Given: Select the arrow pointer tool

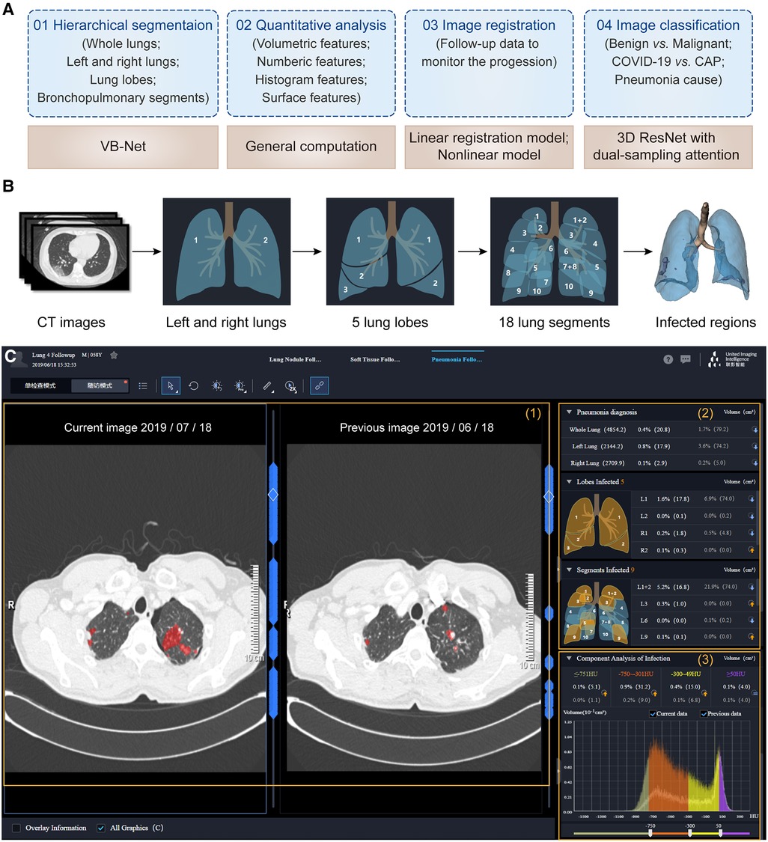Looking at the screenshot, I should pyautogui.click(x=171, y=385).
